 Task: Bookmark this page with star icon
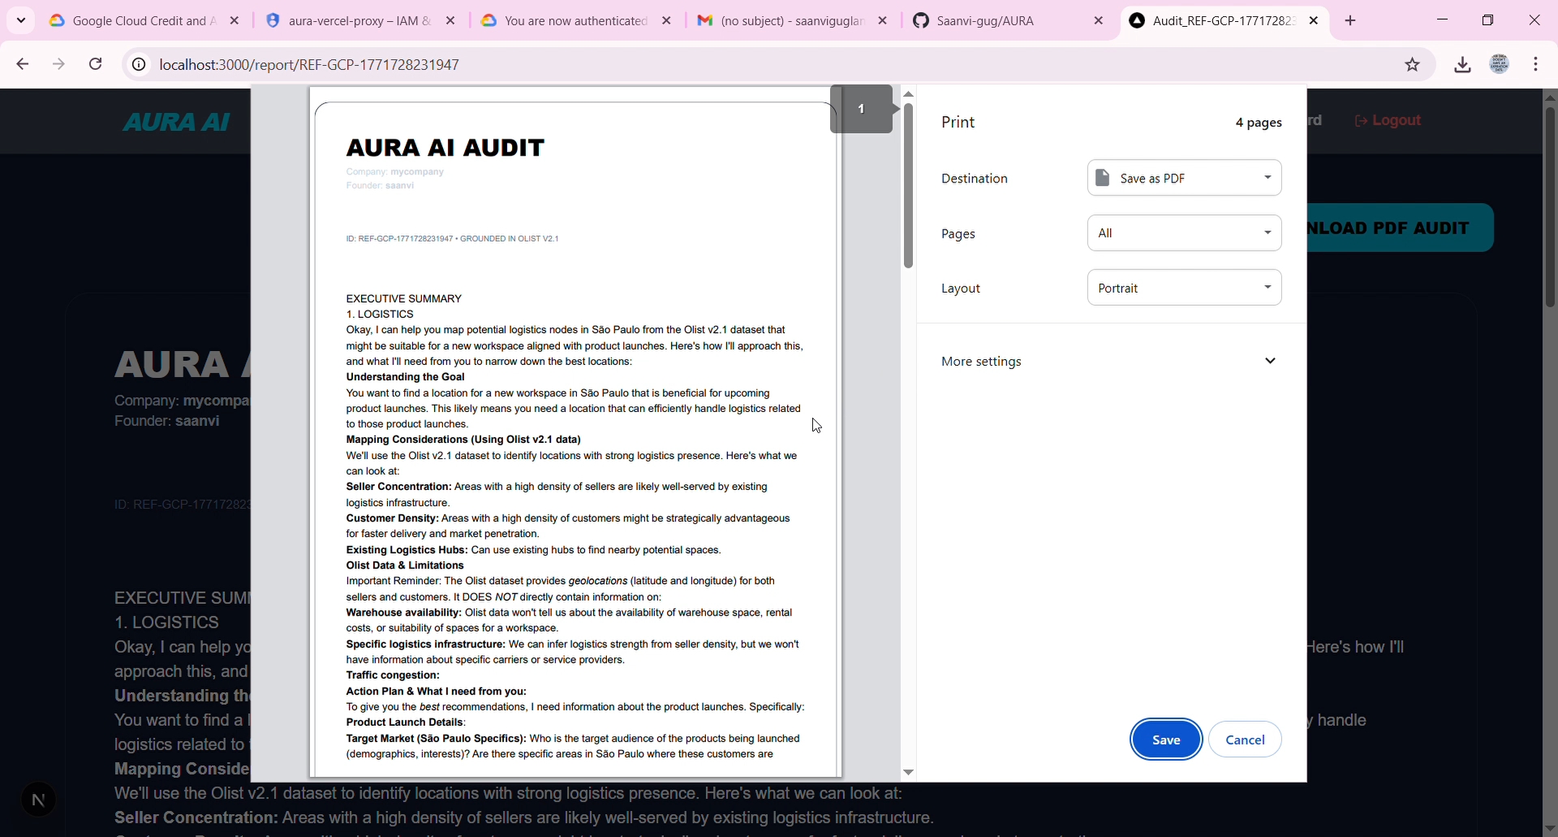pyautogui.click(x=1412, y=64)
